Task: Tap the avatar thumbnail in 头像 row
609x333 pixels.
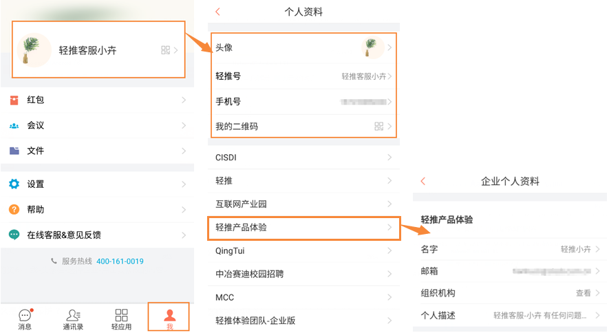Action: pos(372,47)
